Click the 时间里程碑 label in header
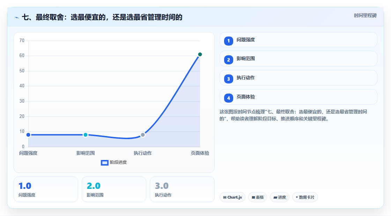Image resolution: width=391 pixels, height=216 pixels. (x=365, y=15)
